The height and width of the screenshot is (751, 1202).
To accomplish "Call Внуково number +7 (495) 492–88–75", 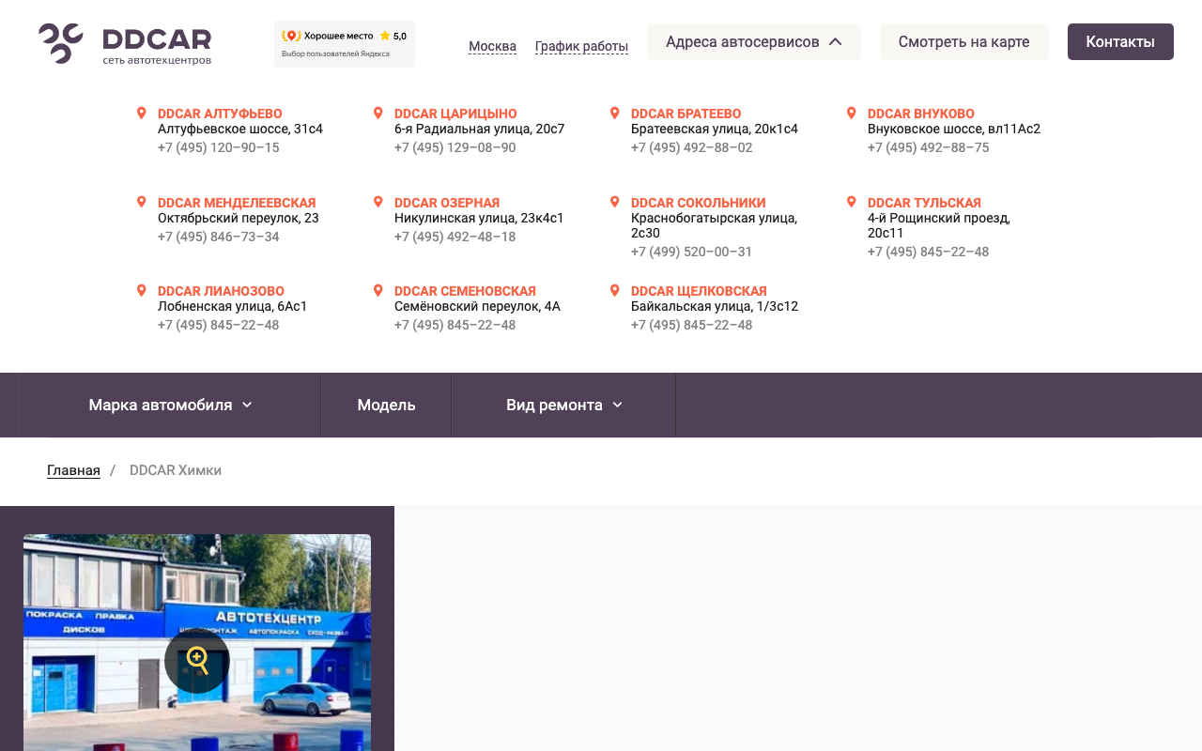I will coord(929,147).
